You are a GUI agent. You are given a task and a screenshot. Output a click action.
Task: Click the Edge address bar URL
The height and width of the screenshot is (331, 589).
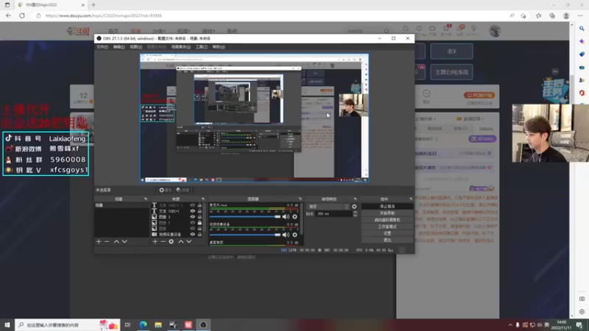[103, 15]
